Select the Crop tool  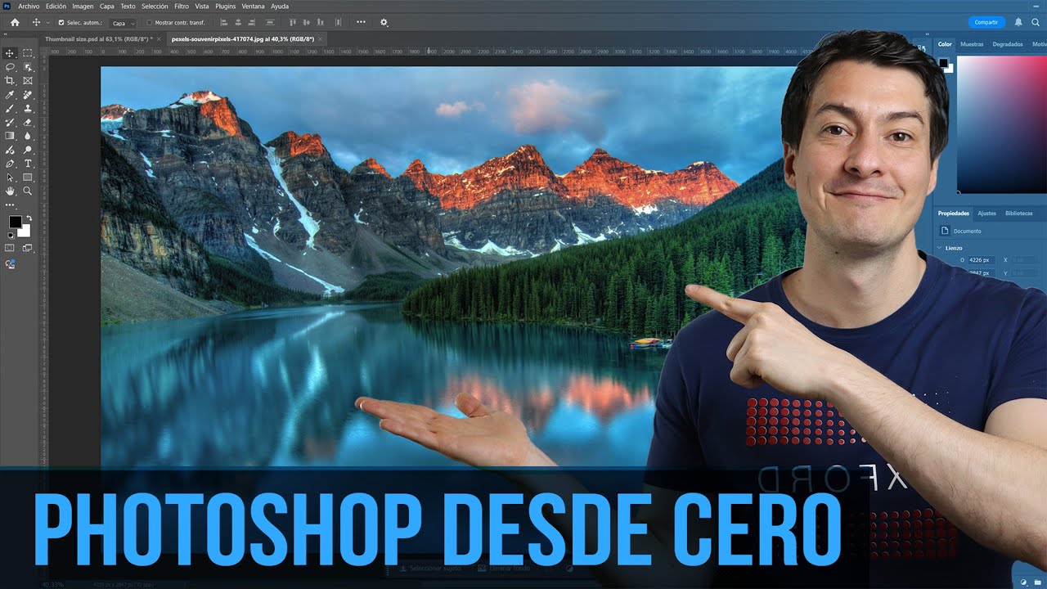pos(10,80)
